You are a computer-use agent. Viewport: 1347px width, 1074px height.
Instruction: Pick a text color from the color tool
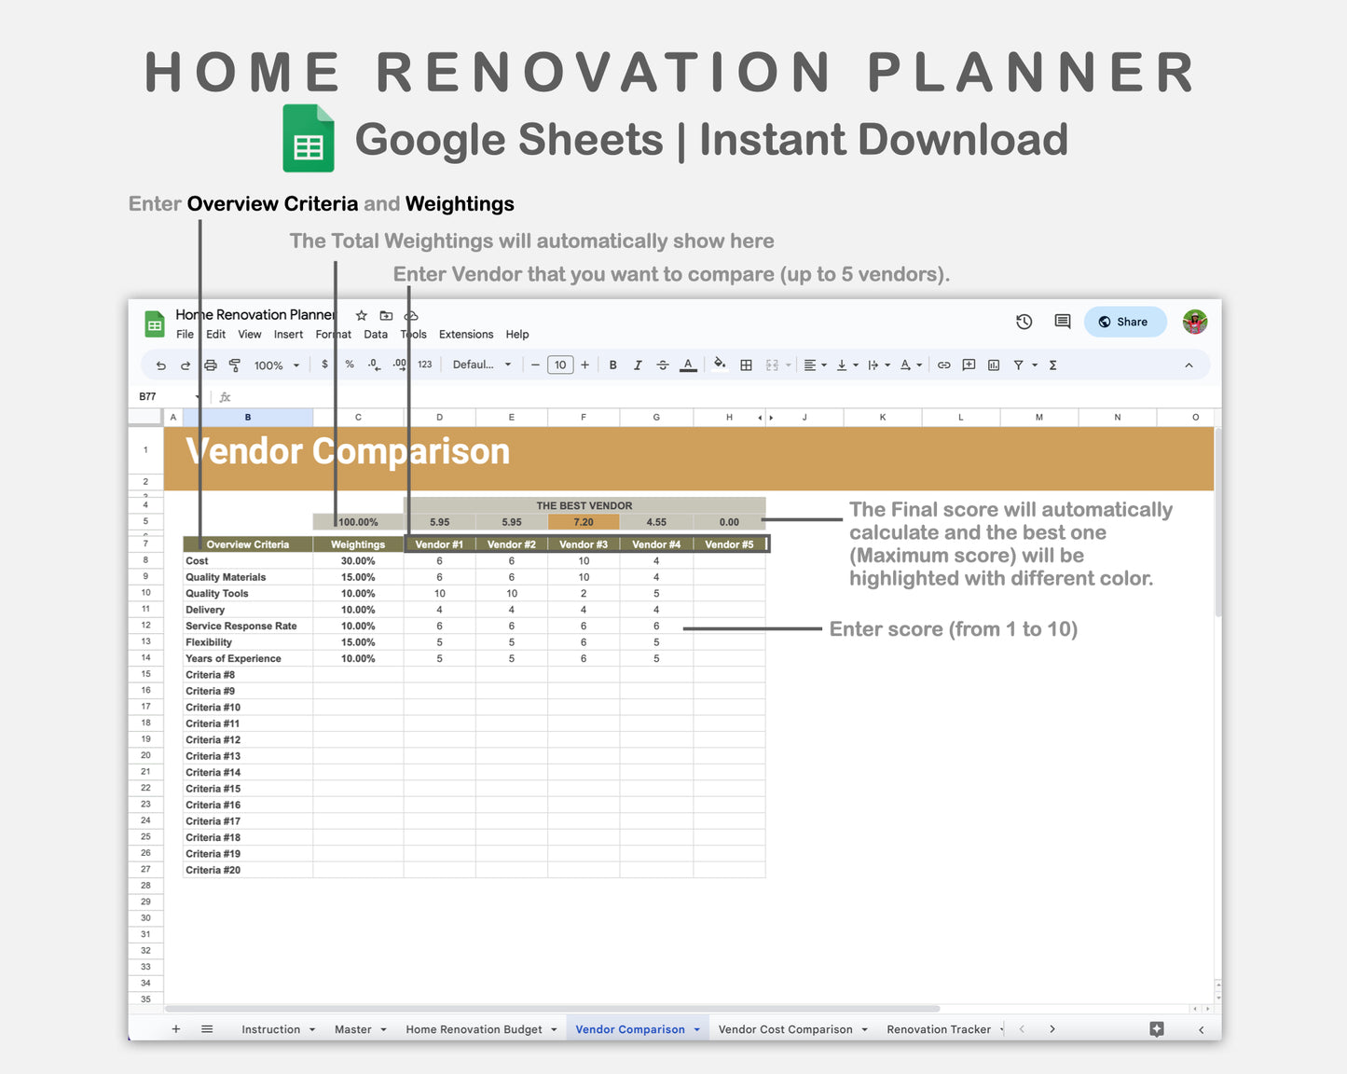coord(688,365)
